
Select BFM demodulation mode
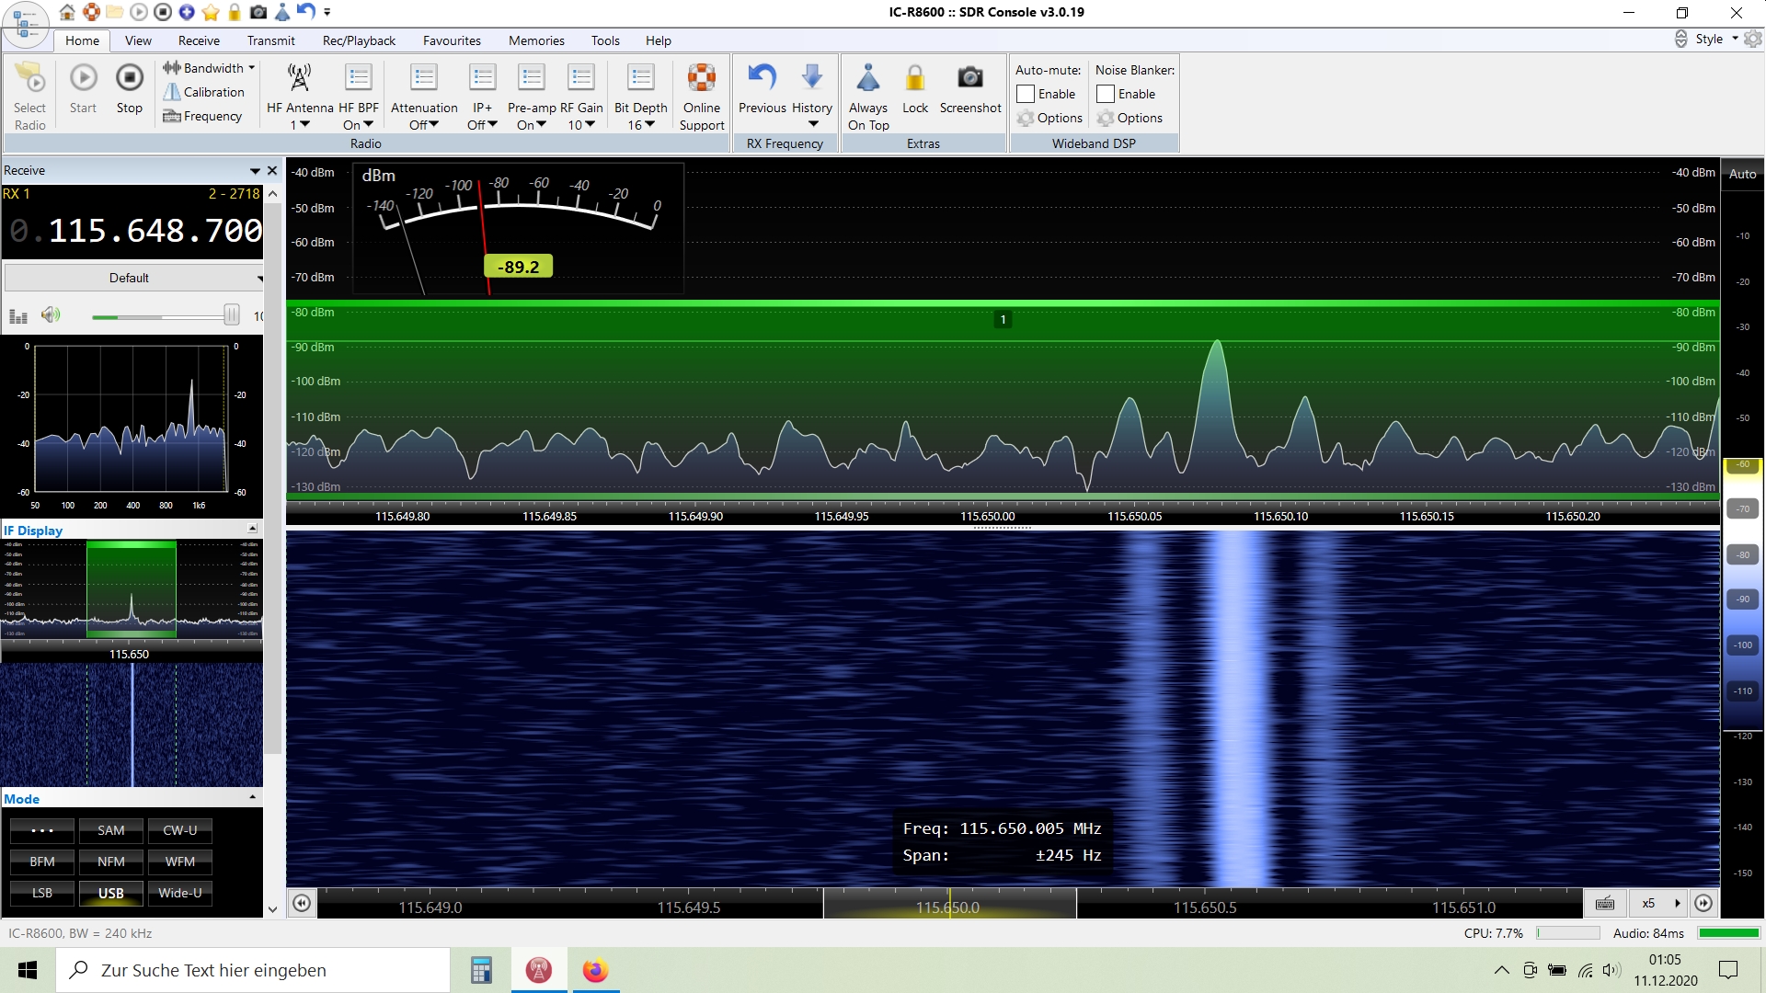(x=42, y=862)
